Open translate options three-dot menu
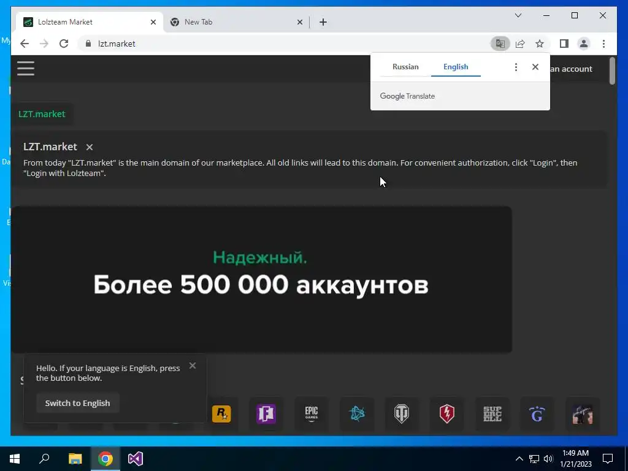The width and height of the screenshot is (628, 471). (x=516, y=67)
